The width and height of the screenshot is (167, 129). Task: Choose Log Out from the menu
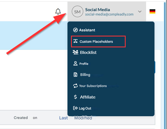point(85,108)
